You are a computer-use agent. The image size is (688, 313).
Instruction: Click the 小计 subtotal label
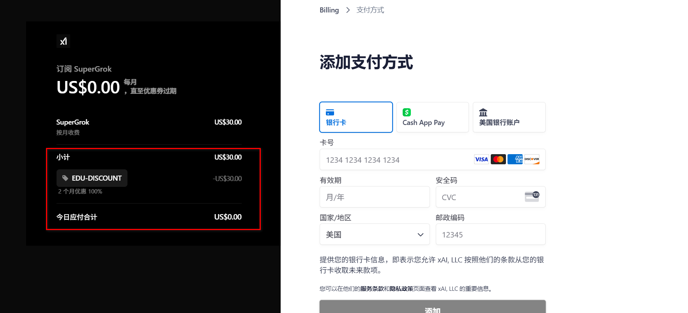(63, 157)
